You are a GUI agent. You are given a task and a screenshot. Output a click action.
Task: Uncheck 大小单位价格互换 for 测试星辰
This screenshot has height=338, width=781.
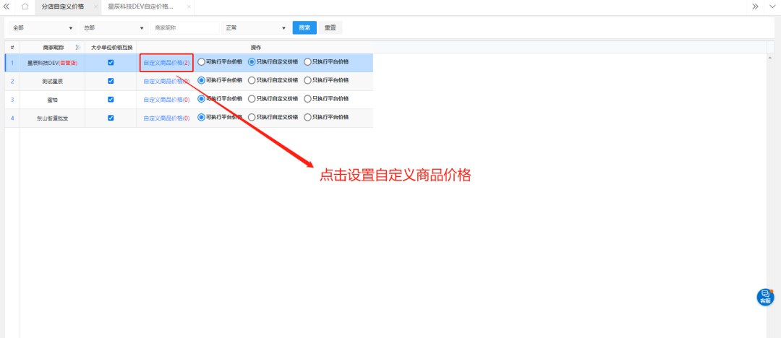111,81
